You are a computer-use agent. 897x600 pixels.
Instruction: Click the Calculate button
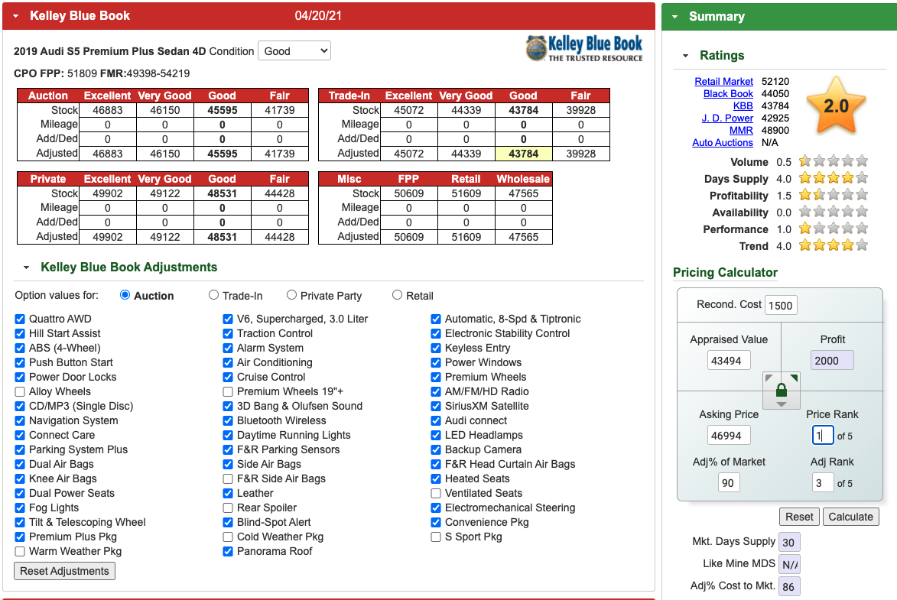pyautogui.click(x=850, y=516)
